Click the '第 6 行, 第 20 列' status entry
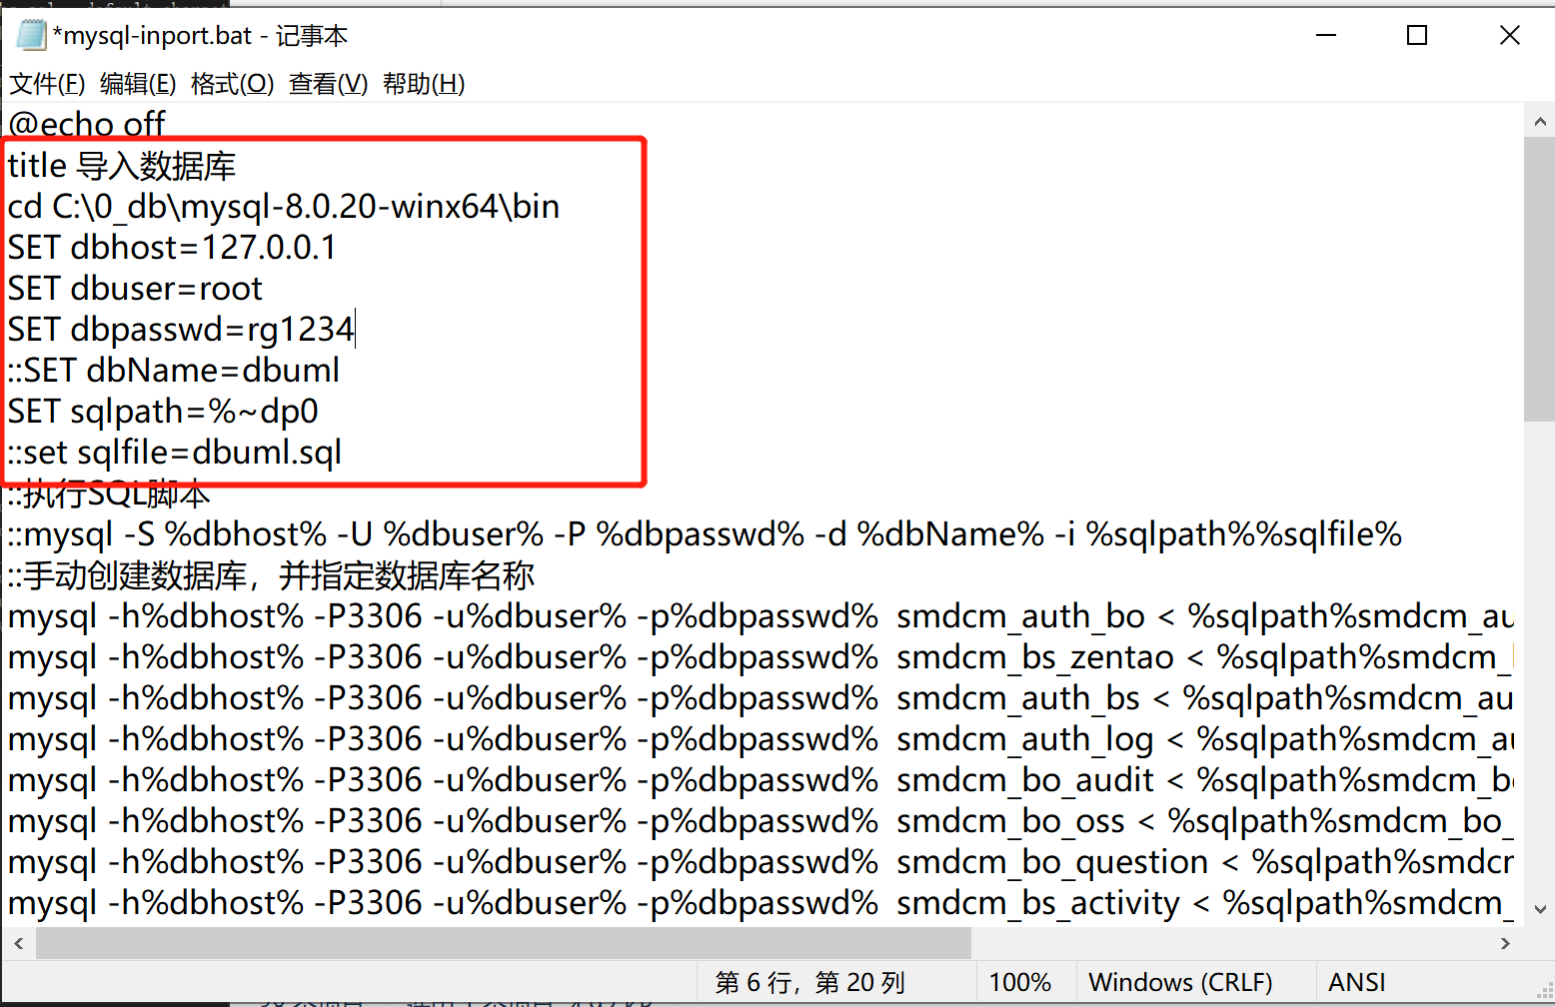This screenshot has width=1555, height=1007. (810, 983)
